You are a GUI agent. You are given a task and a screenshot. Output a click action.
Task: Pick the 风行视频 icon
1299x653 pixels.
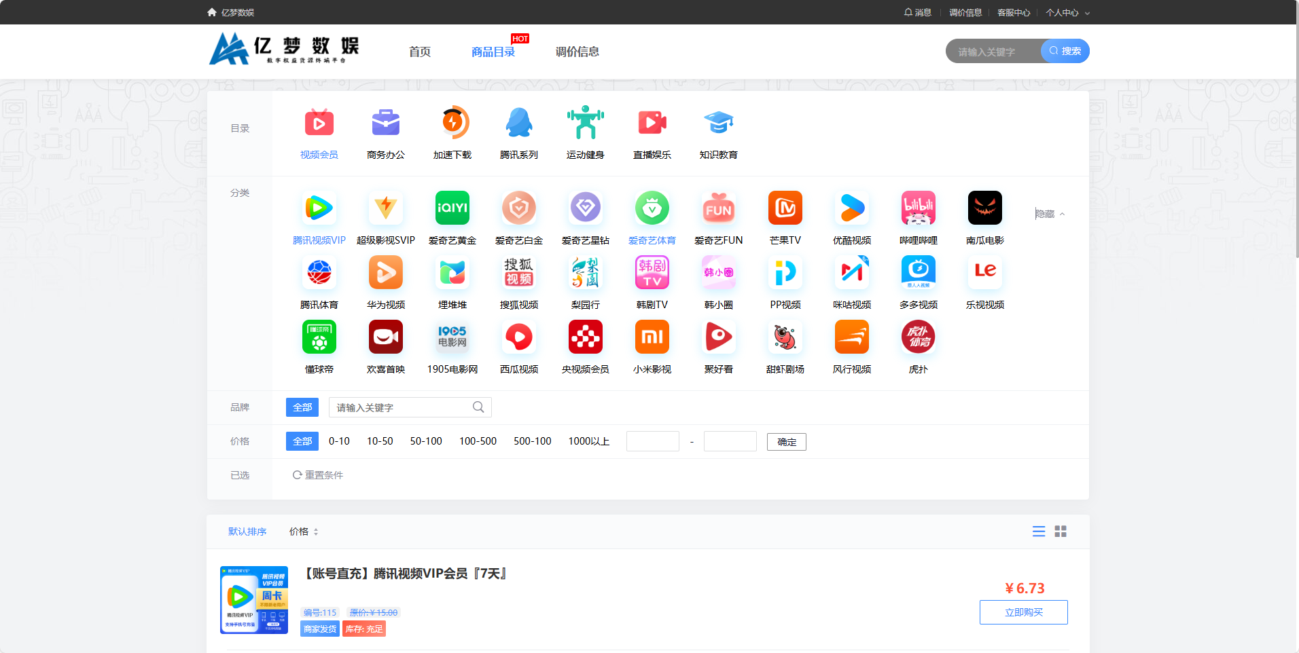click(x=852, y=337)
